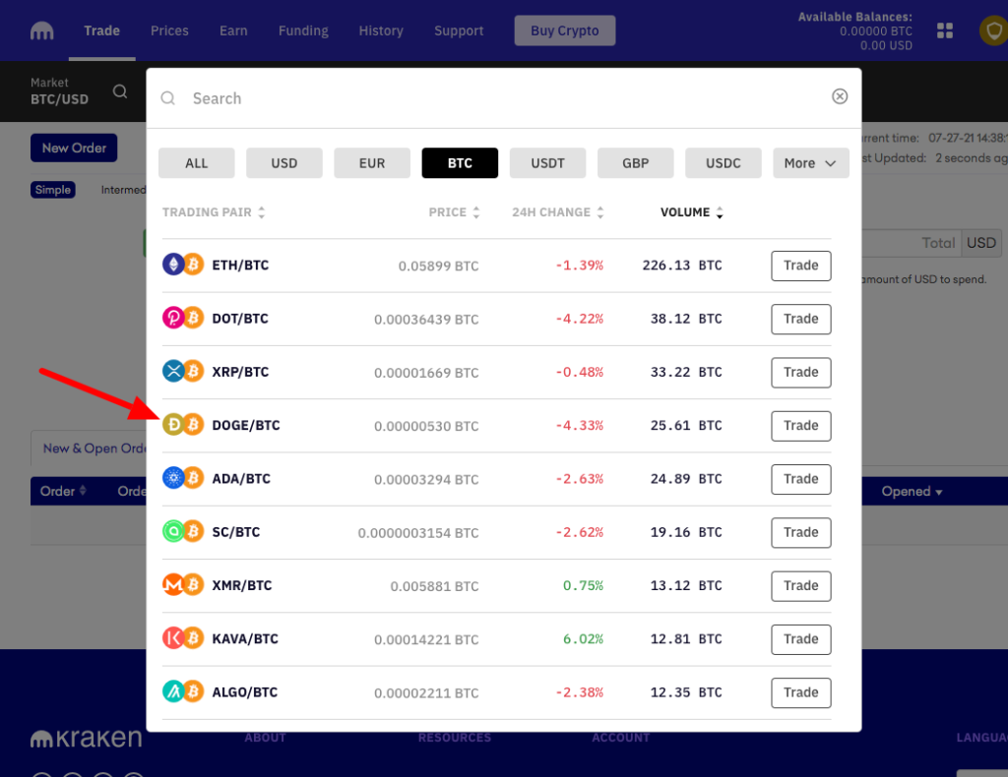The width and height of the screenshot is (1008, 777).
Task: Click Trade for ALGO/BTC
Action: pos(801,691)
